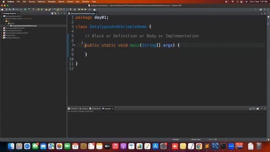Screen dimensions: 270x152
Task: Open Launchpad from the Dock
Action: [x=19, y=146]
